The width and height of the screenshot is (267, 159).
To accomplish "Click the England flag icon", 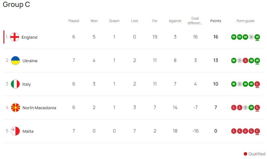I will pyautogui.click(x=14, y=37).
